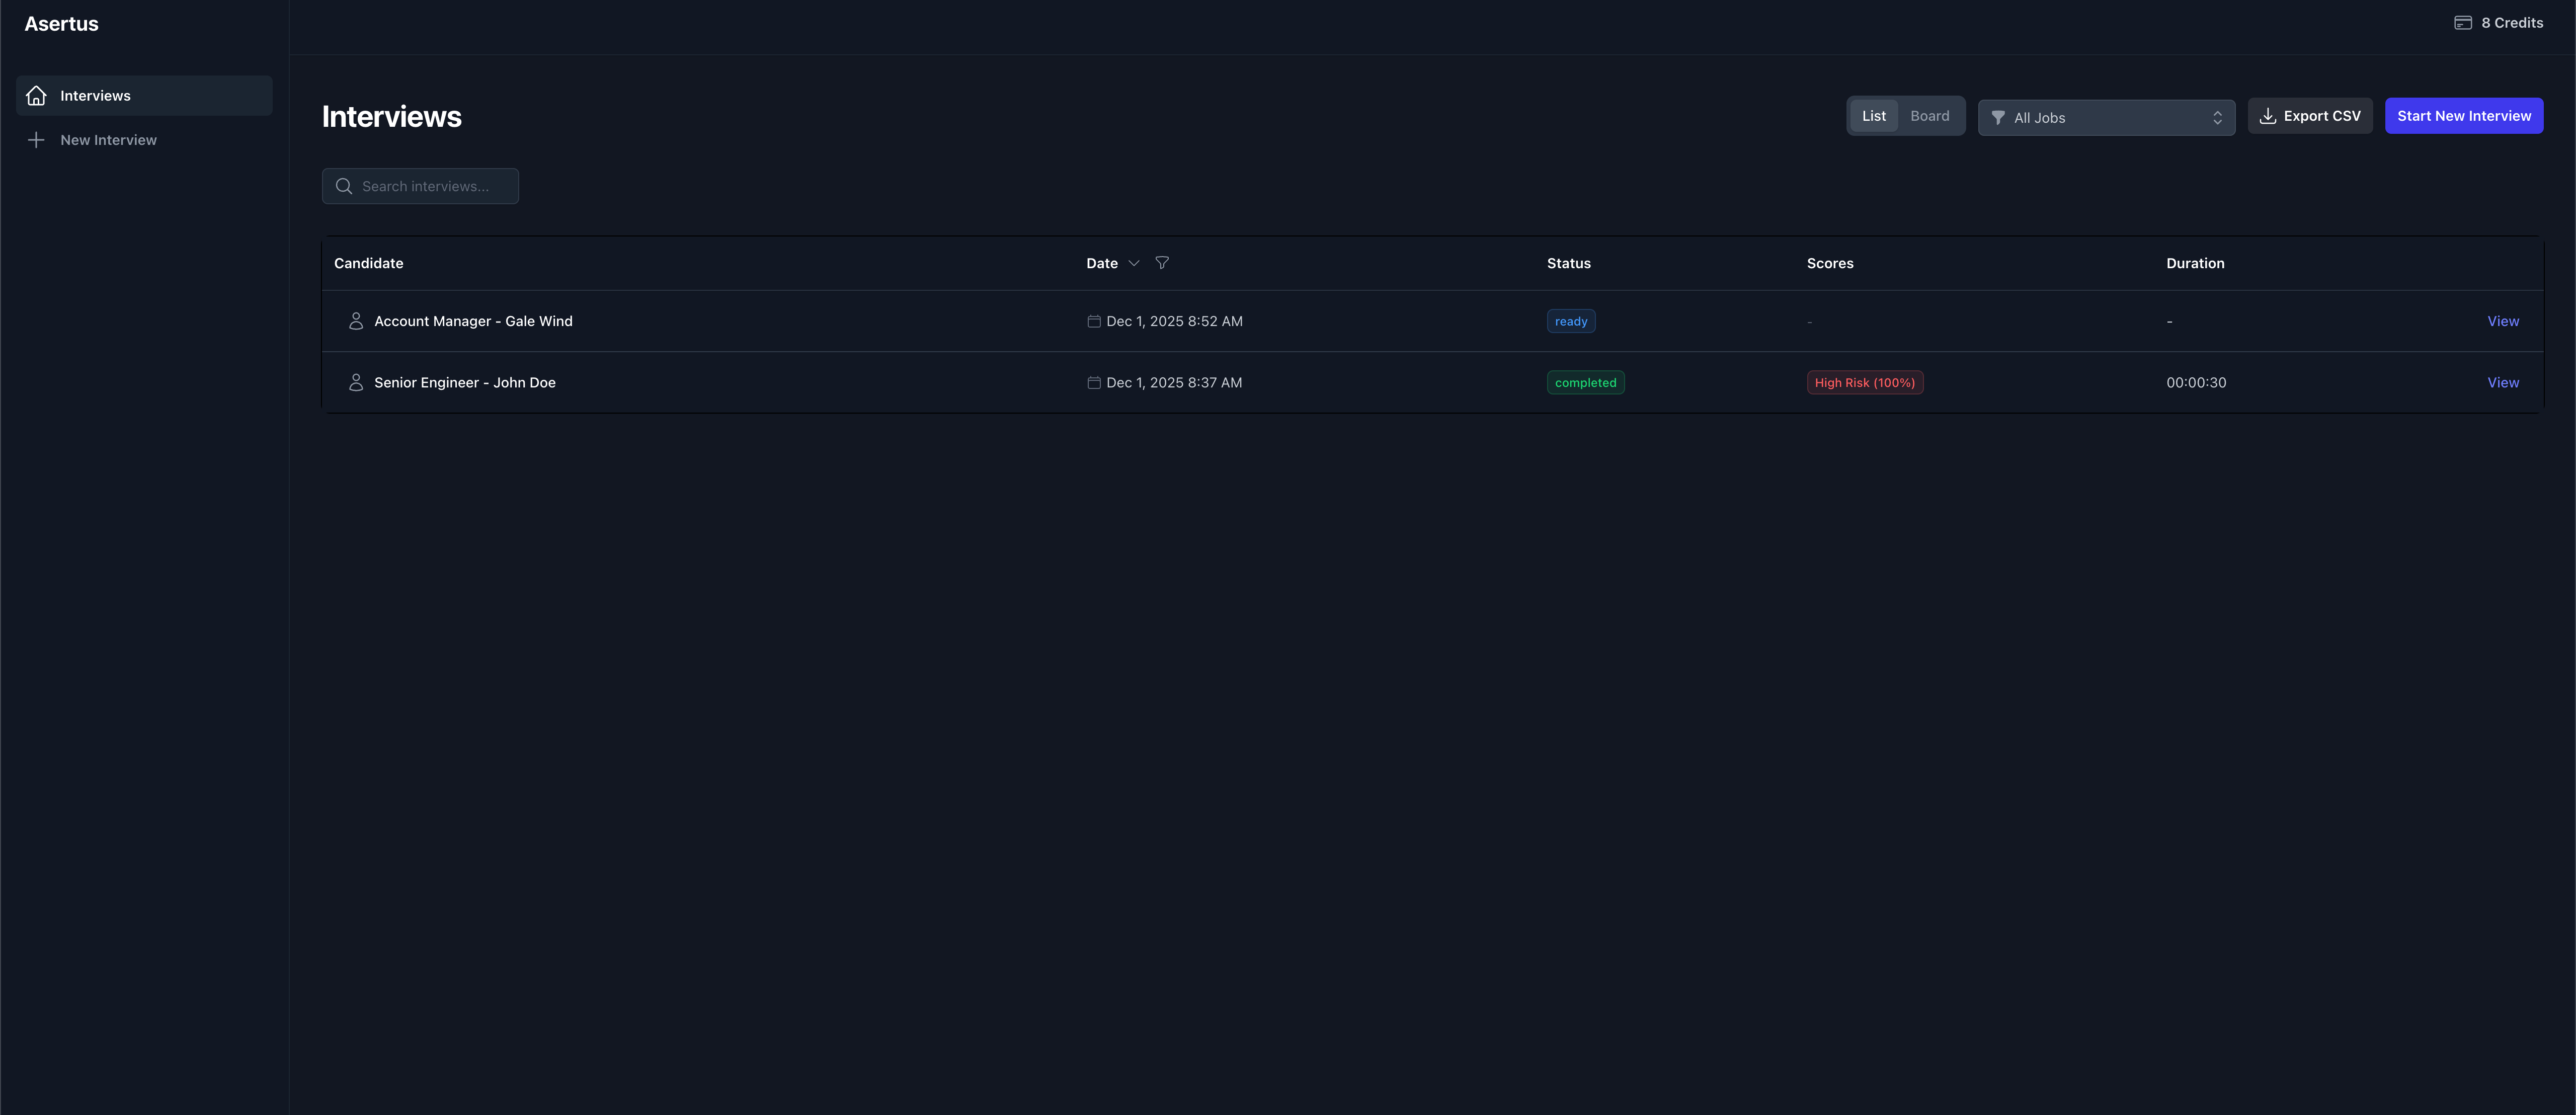
Task: Click the plus icon next to New Interview
Action: 36,139
